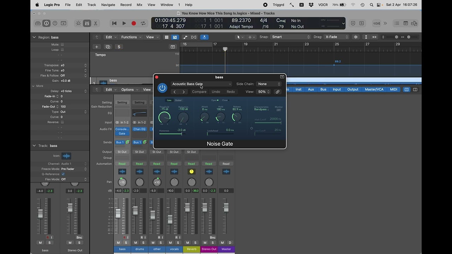Switch Noise Gate to Ducker mode

[x=178, y=100]
